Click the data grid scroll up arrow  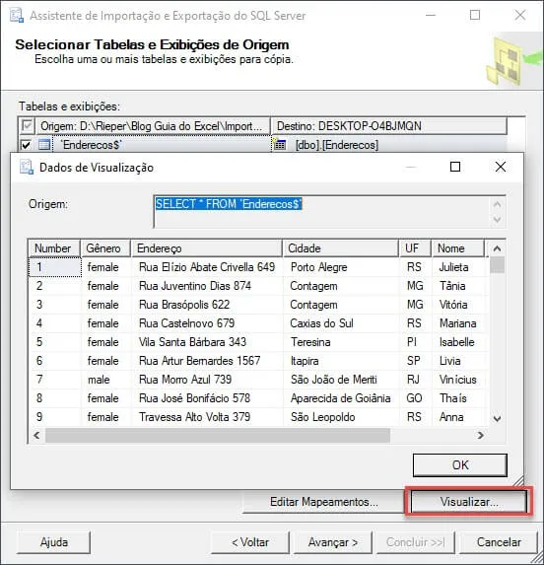click(x=497, y=248)
